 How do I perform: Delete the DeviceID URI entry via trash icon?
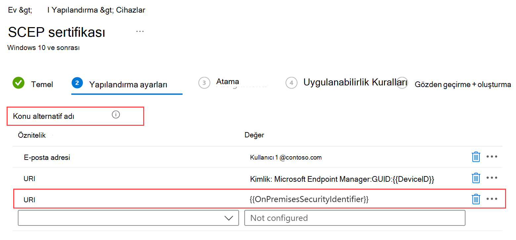pyautogui.click(x=476, y=178)
